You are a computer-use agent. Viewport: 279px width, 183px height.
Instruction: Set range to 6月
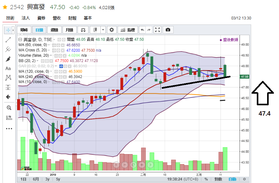[36, 179]
